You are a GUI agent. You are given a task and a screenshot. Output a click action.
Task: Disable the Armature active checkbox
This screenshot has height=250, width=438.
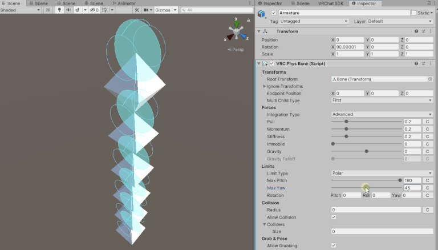pos(274,13)
